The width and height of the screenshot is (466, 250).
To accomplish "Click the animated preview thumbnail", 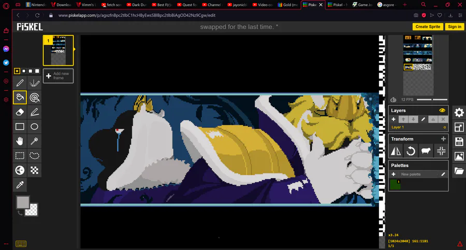I will coord(418,65).
